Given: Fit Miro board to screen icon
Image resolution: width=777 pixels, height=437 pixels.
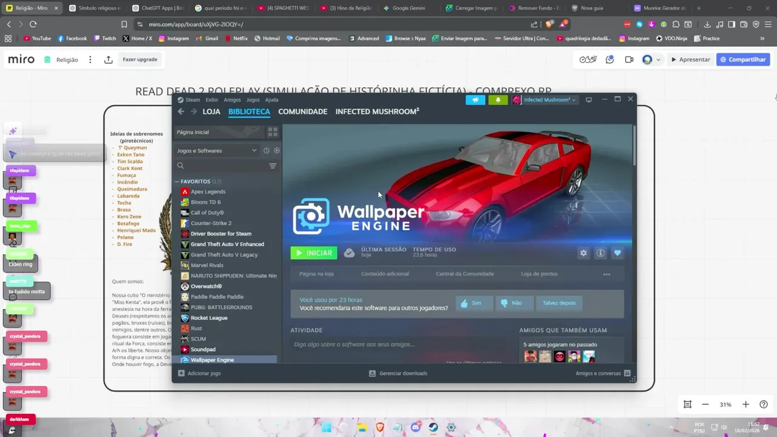Looking at the screenshot, I should point(687,404).
